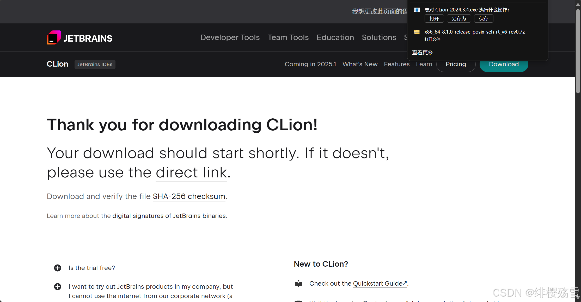Click 查看更多 in downloads popup

coord(422,53)
